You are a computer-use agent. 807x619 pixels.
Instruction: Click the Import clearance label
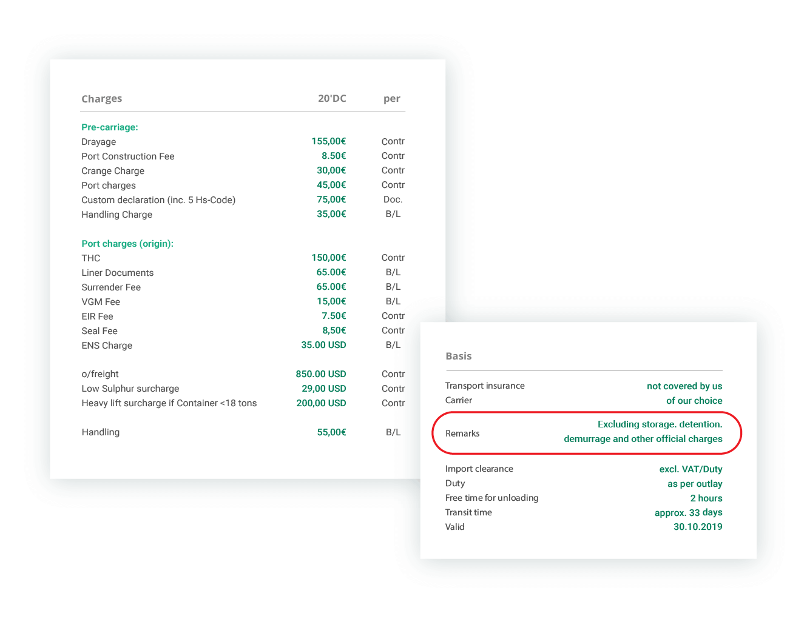coord(479,469)
